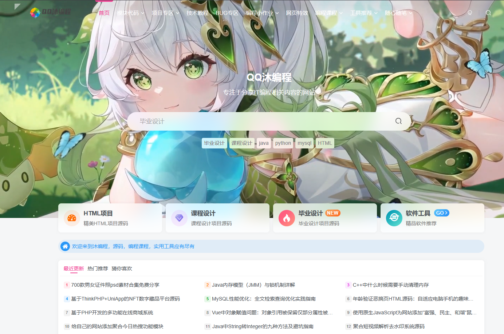Open article Java内存模型（JMM）与锁机制详解
Image resolution: width=504 pixels, height=334 pixels.
[x=253, y=285]
